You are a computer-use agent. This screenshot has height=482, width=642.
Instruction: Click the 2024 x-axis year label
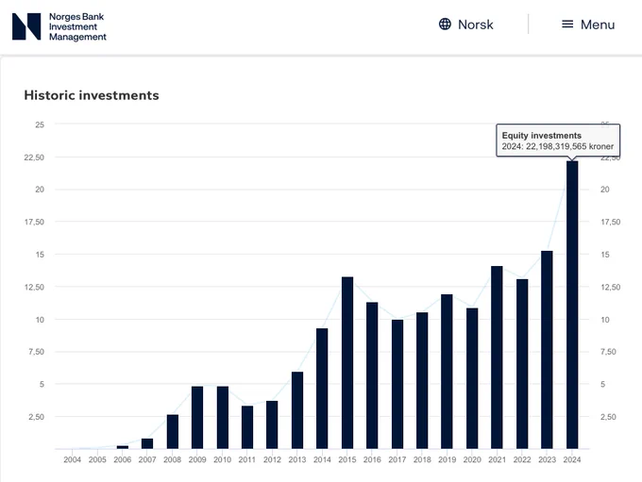(572, 459)
